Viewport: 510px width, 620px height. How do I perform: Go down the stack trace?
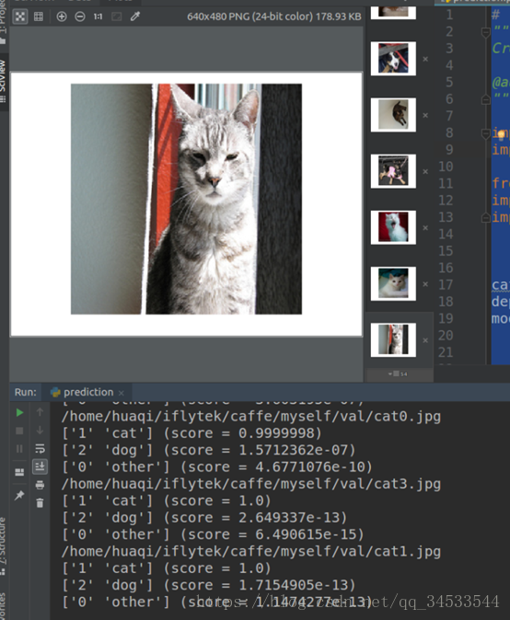(40, 431)
